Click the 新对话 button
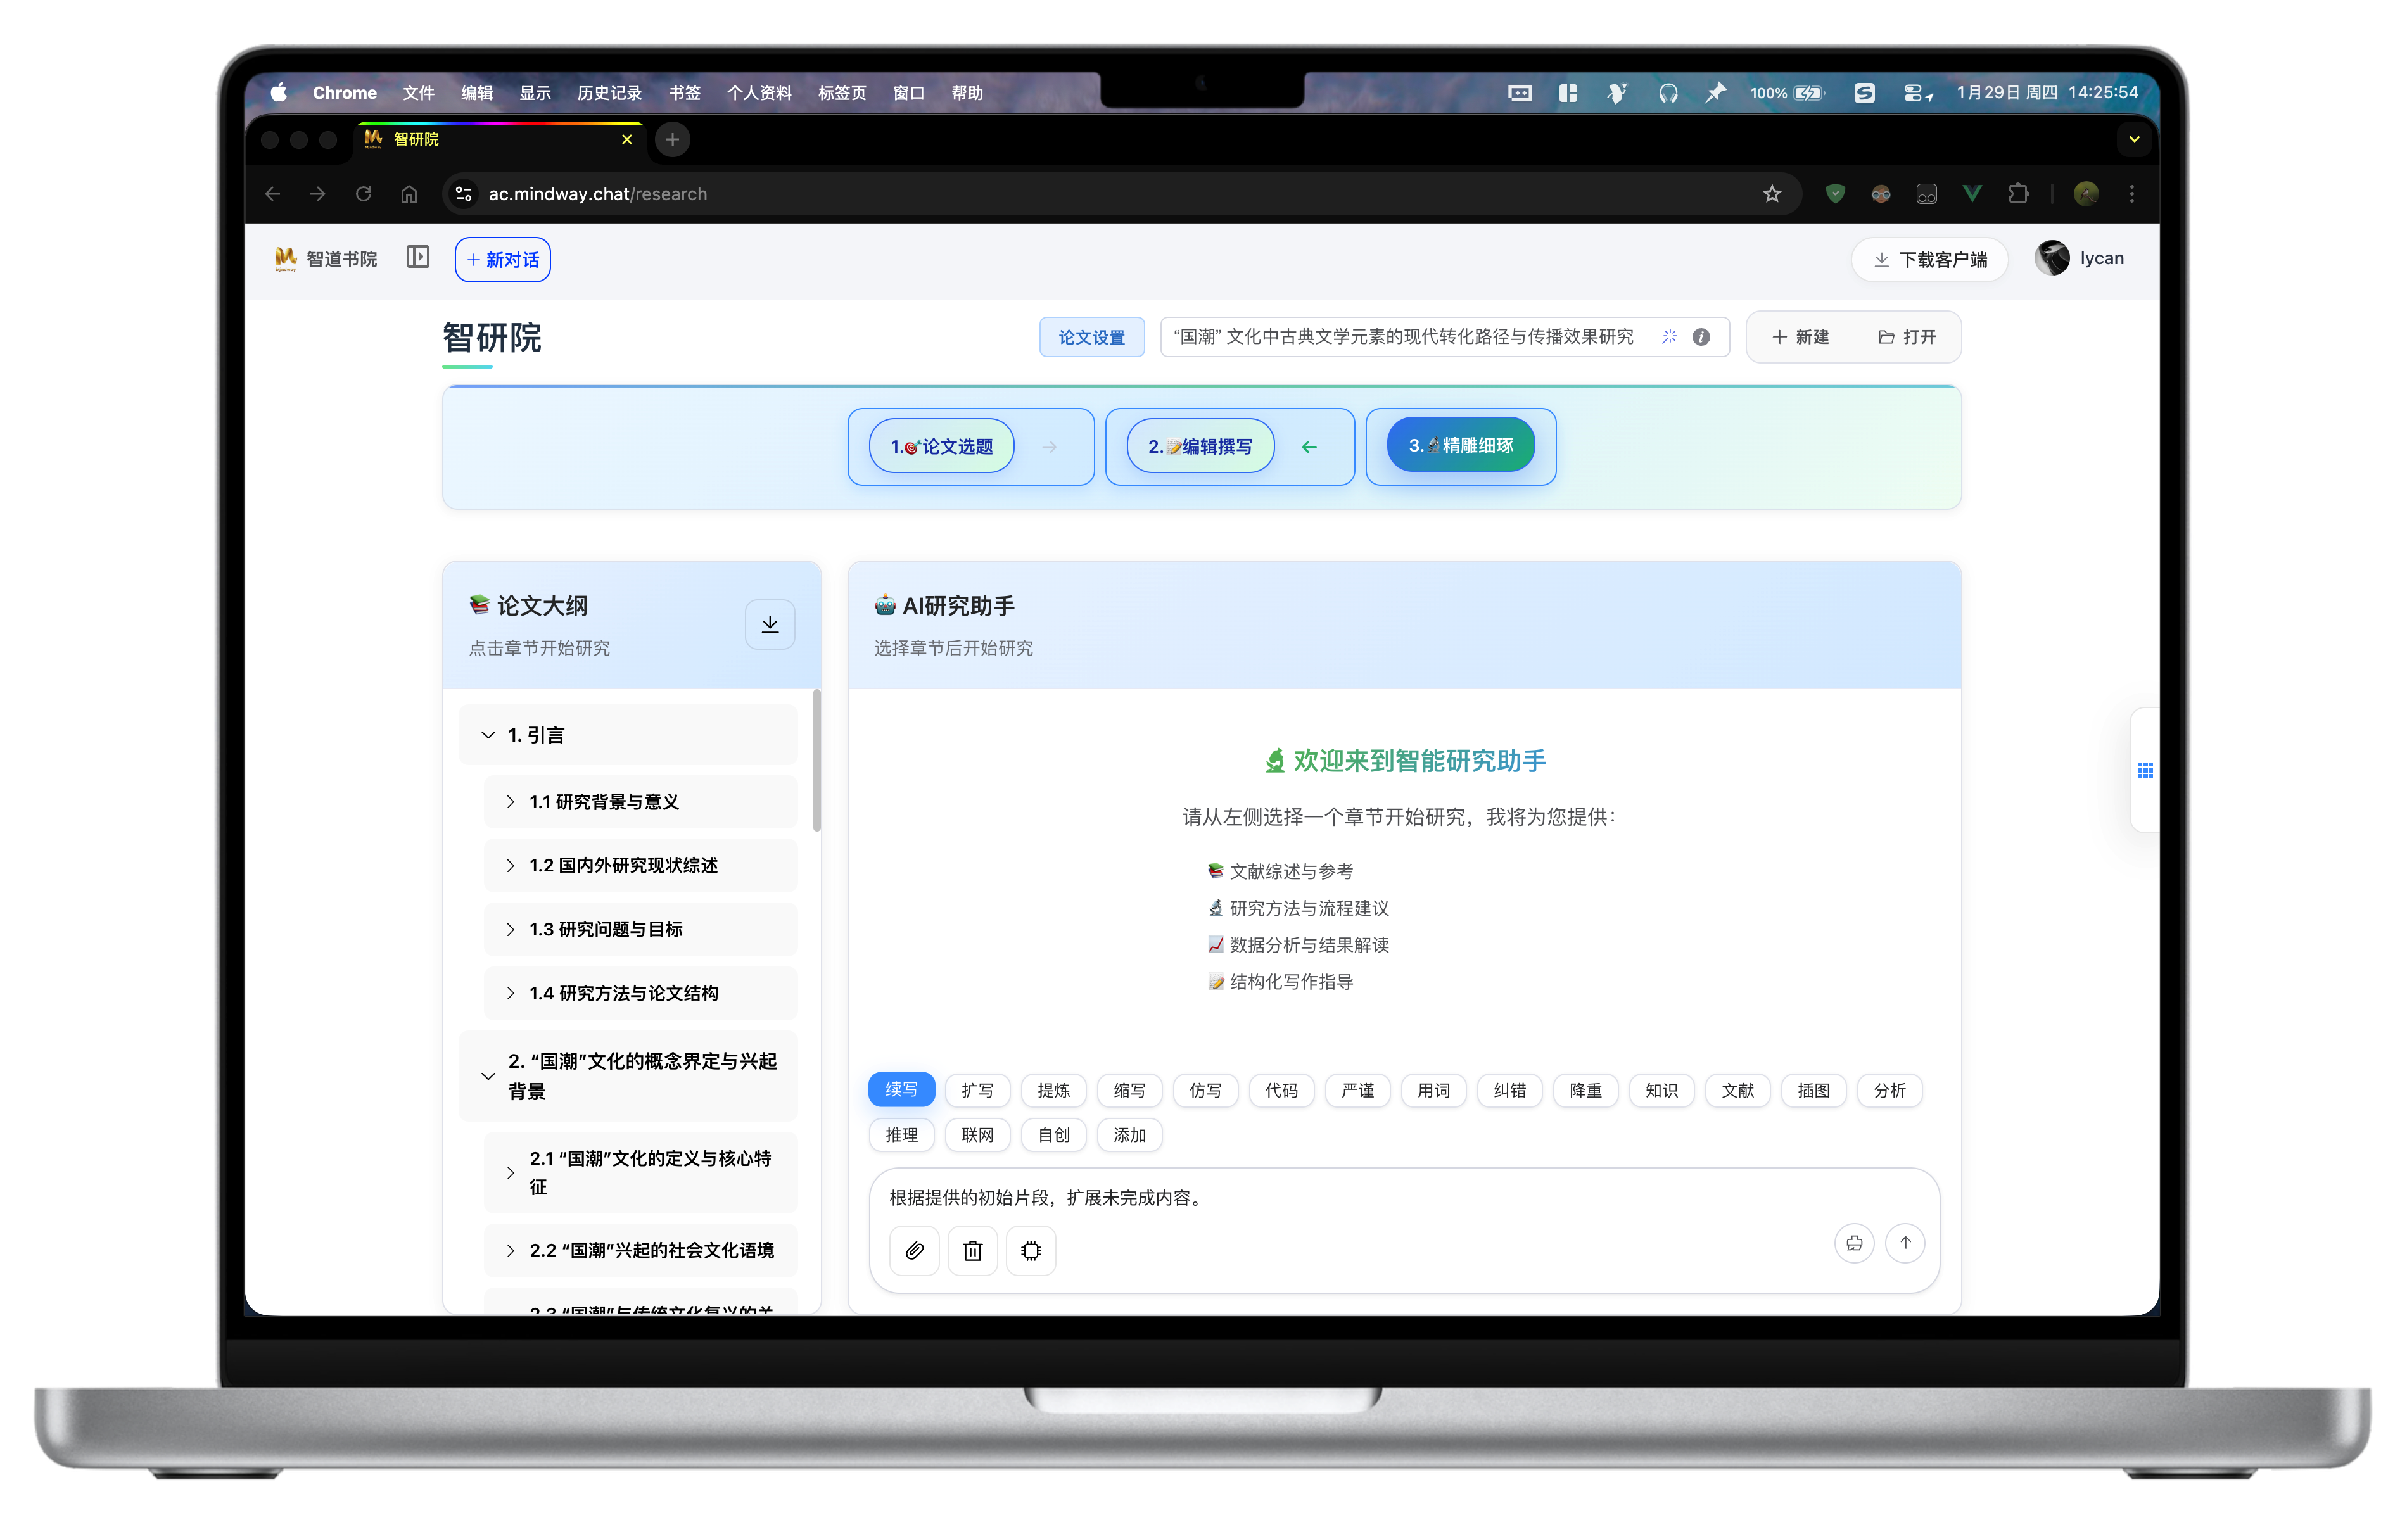 pyautogui.click(x=502, y=259)
